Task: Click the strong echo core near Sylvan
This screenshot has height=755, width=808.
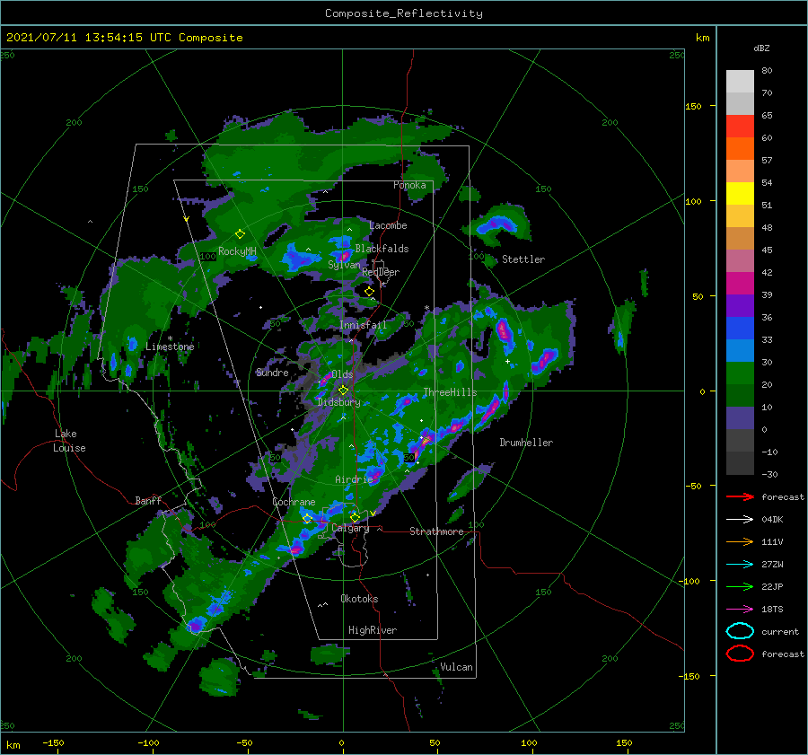Action: point(344,255)
